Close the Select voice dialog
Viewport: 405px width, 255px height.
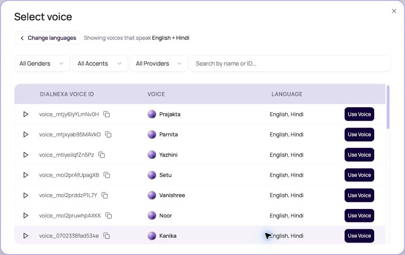394,11
